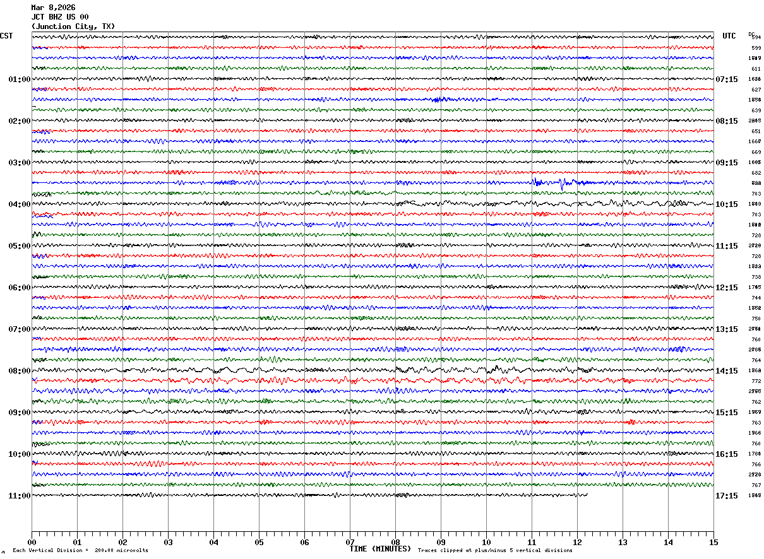Click the "Each Vertical Division = 200.00 microvolts" note
Image resolution: width=764 pixels, height=559 pixels.
point(80,551)
